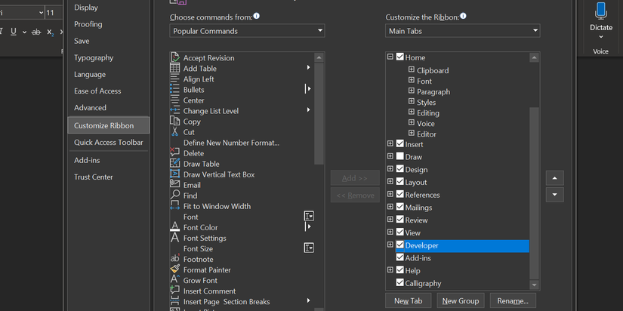Click the subscript icon in Word ribbon
Image resolution: width=623 pixels, height=311 pixels.
pos(50,32)
